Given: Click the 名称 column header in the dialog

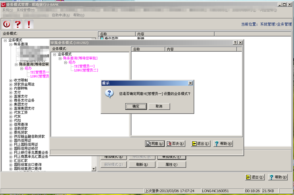Looking at the screenshot, I should click(148, 49).
